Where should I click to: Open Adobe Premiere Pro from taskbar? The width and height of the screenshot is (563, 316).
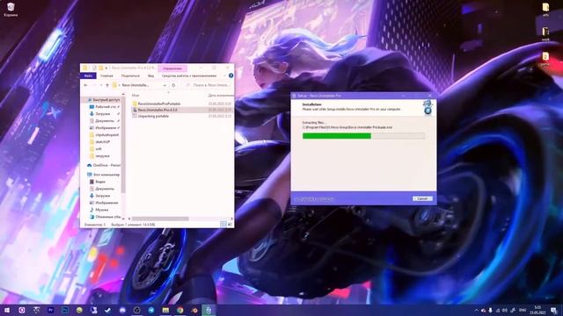(x=51, y=310)
